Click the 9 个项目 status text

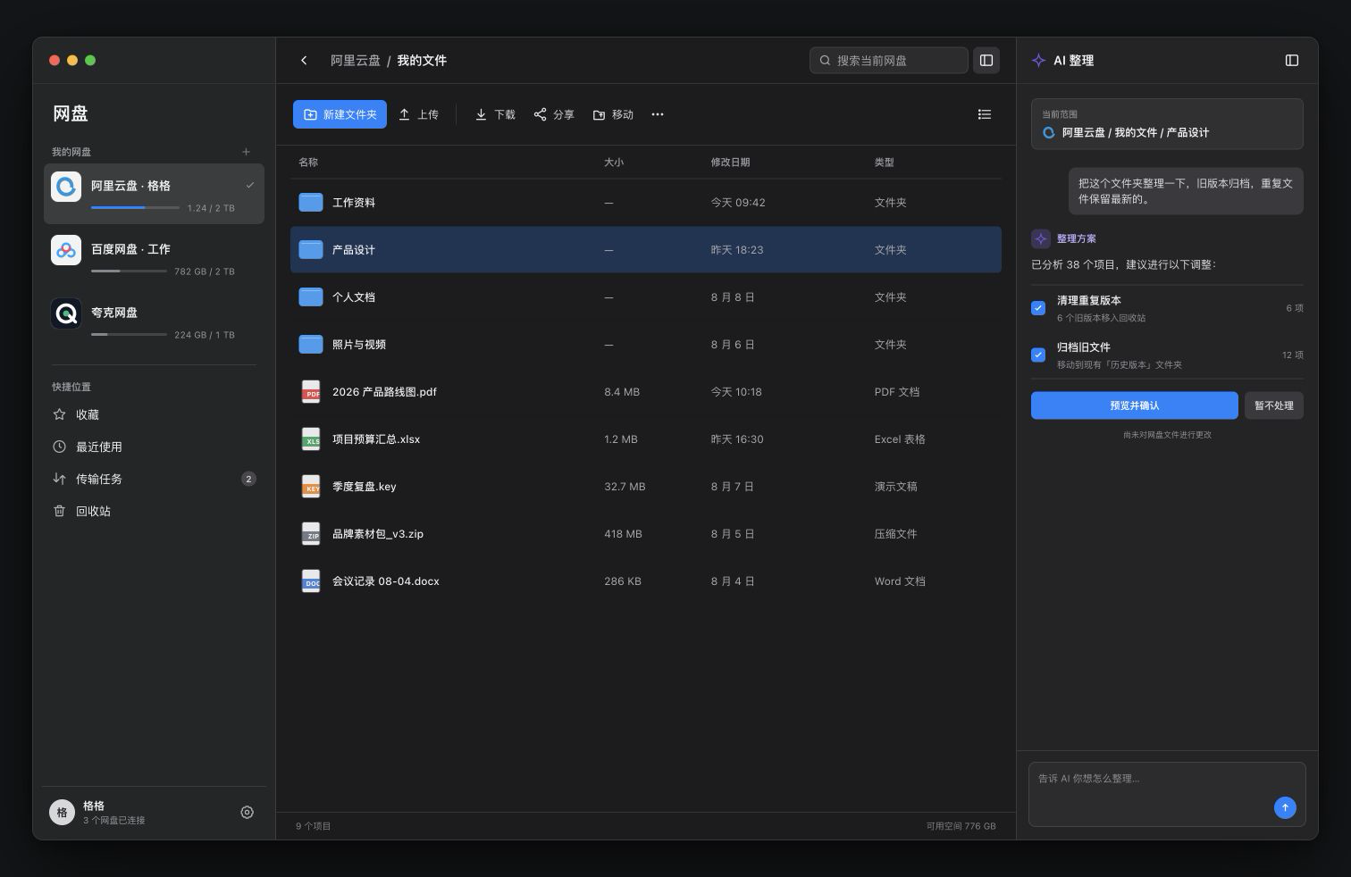tap(314, 826)
